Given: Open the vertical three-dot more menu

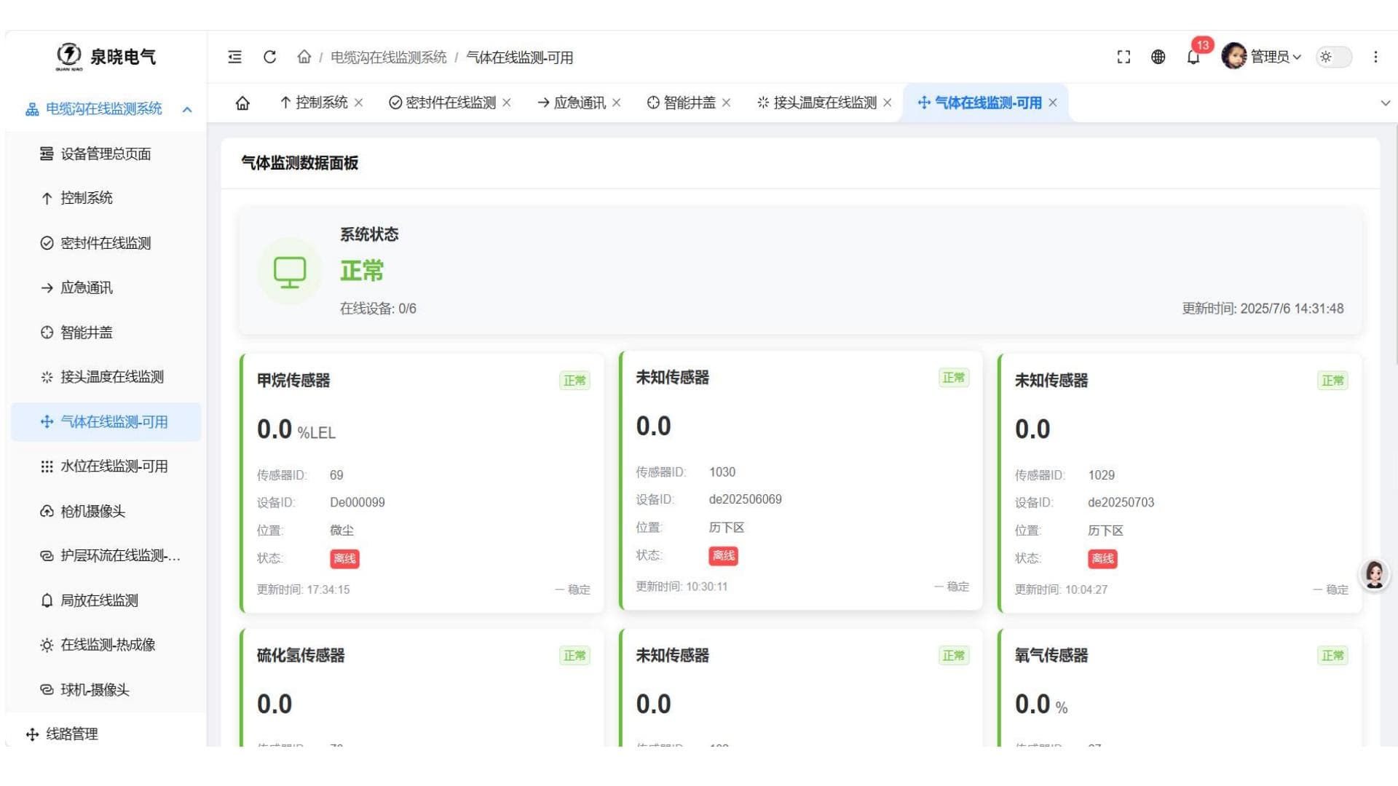Looking at the screenshot, I should 1375,57.
